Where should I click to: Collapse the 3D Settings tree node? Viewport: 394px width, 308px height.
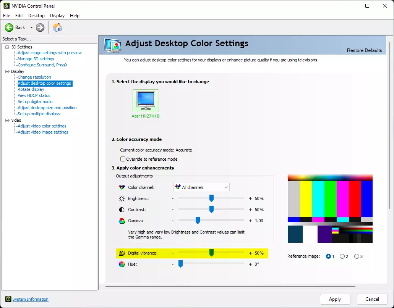click(x=7, y=47)
